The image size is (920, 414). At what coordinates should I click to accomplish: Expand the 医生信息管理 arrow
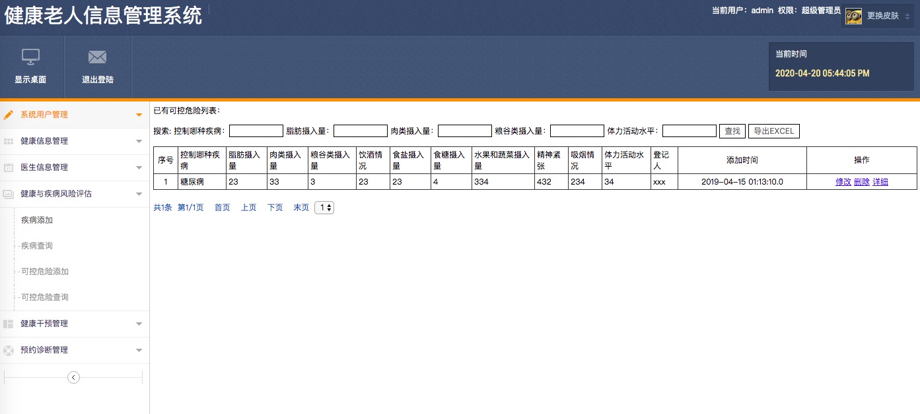[139, 167]
